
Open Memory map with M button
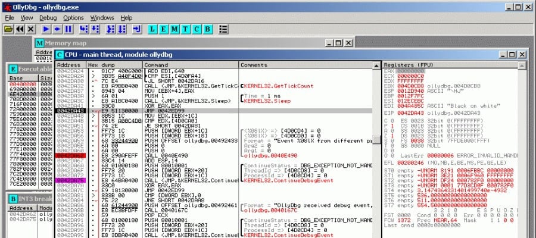[174, 29]
